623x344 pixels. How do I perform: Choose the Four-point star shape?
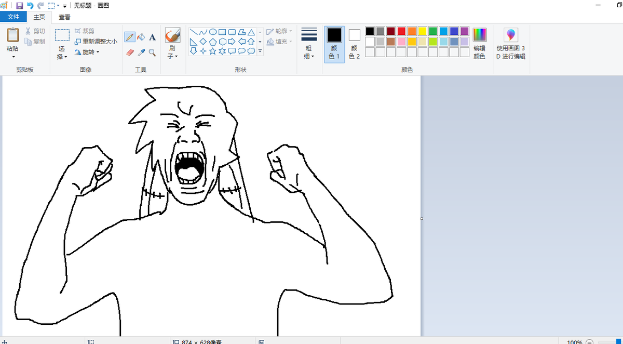point(203,51)
